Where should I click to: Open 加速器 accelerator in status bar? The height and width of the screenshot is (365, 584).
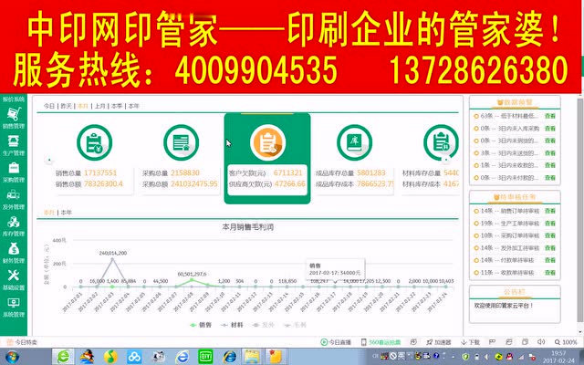[439, 342]
